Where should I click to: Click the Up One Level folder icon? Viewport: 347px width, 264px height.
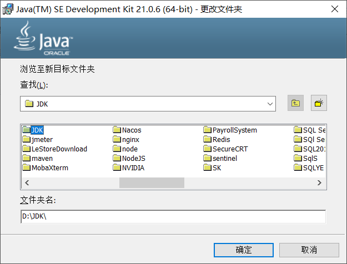(295, 103)
